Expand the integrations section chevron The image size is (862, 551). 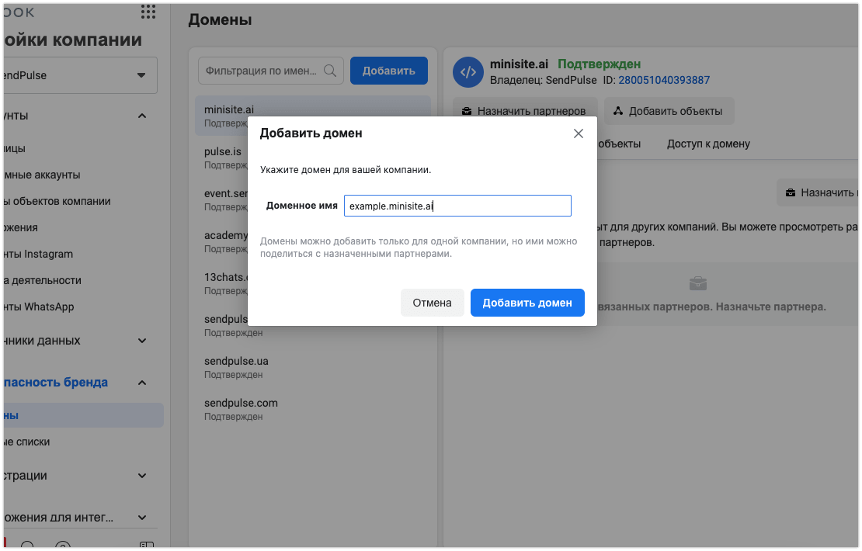click(x=142, y=518)
